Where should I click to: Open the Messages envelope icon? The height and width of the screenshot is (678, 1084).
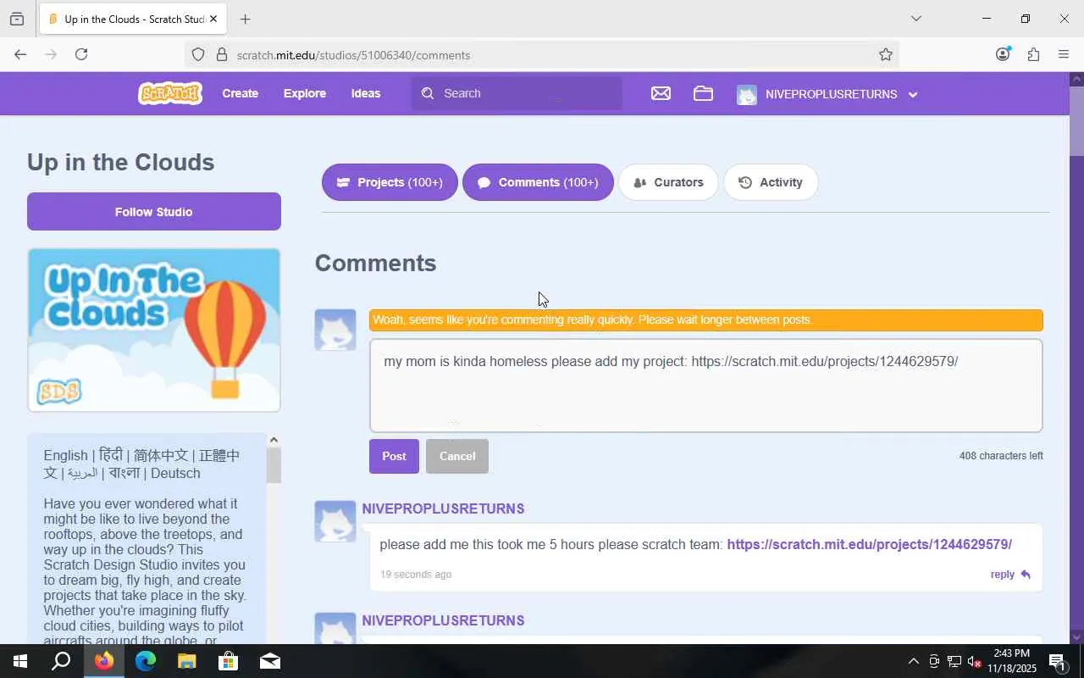[661, 93]
